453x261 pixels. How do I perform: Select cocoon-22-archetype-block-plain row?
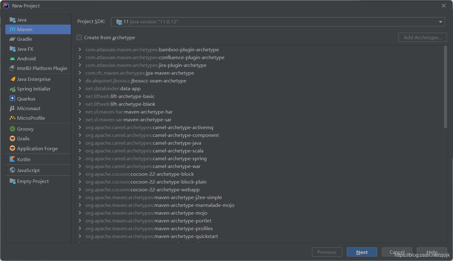[x=260, y=182]
